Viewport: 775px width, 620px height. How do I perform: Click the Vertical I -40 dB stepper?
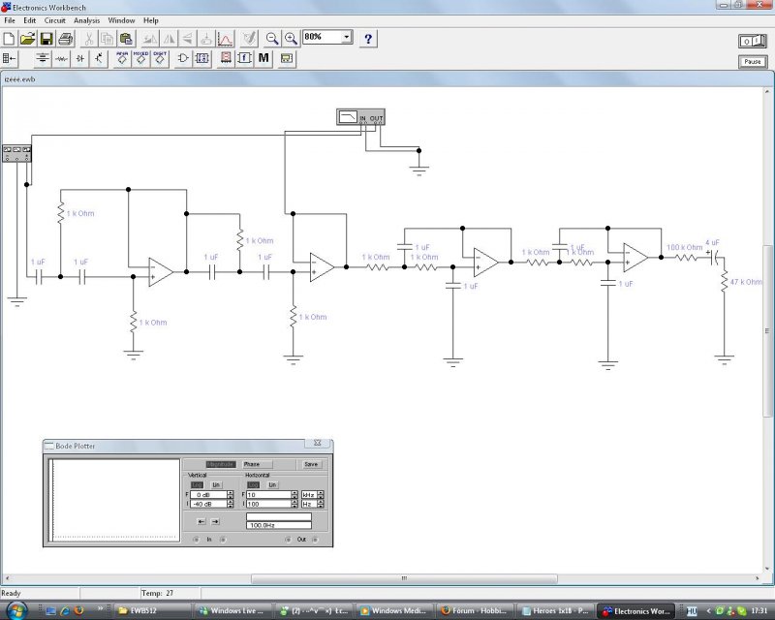pos(230,504)
